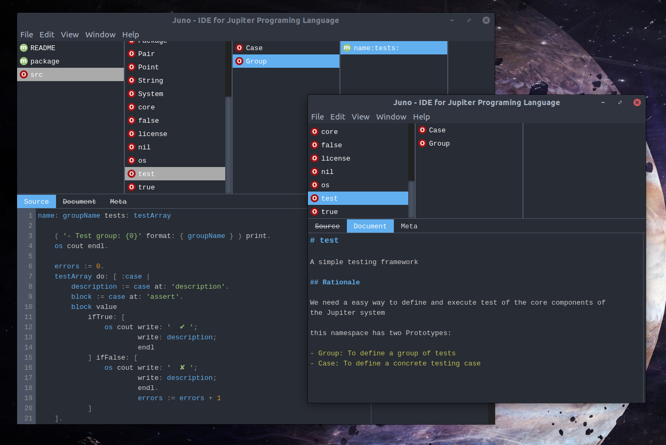Click the object icon beside os in the front window
The image size is (666, 445).
[x=314, y=185]
